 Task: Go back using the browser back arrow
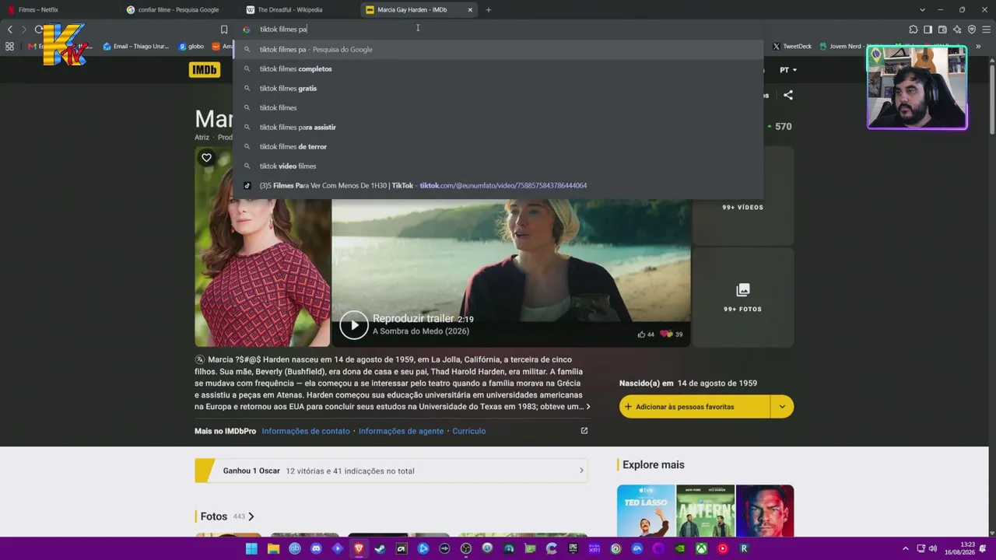[10, 30]
